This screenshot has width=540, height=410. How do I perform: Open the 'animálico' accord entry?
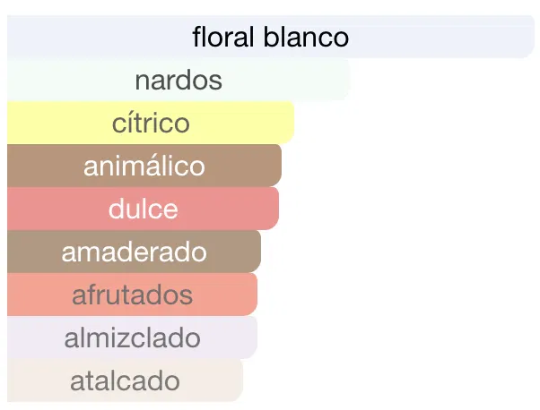[144, 166]
